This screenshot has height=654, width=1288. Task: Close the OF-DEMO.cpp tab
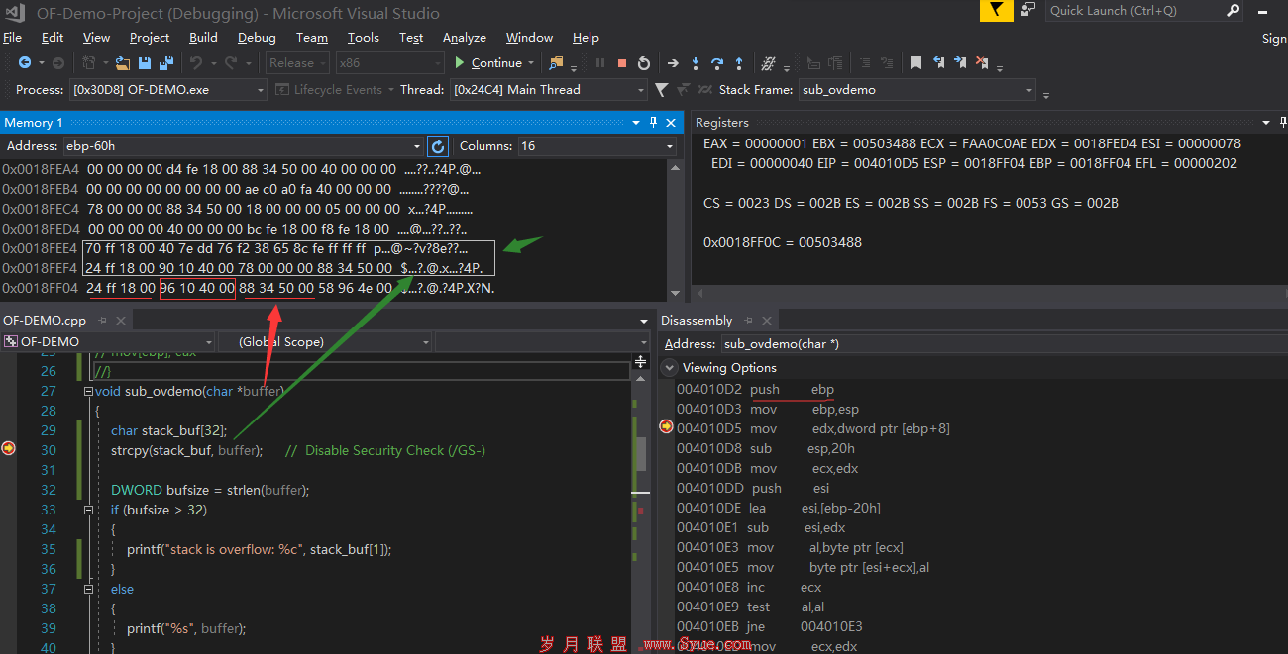coord(121,321)
